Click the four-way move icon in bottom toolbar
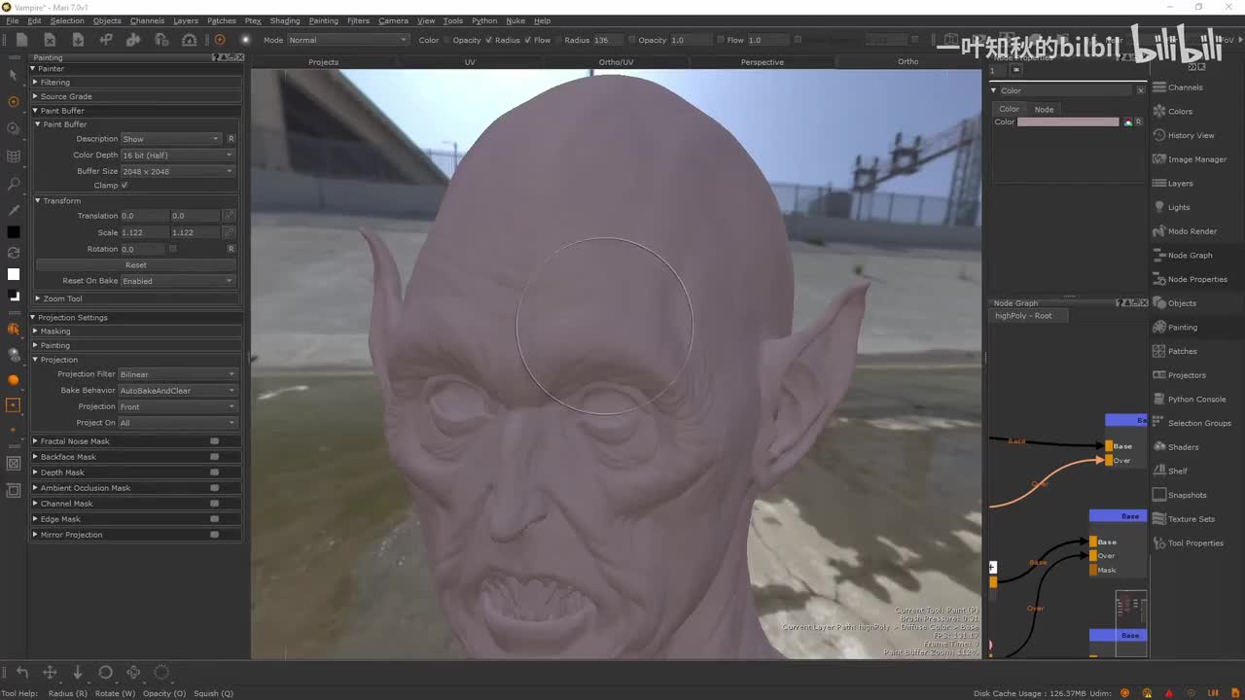The width and height of the screenshot is (1245, 700). pos(50,673)
